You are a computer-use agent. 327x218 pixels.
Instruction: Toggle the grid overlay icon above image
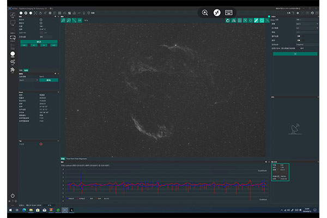240,20
